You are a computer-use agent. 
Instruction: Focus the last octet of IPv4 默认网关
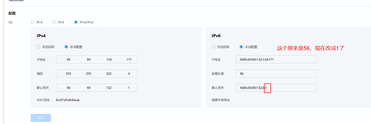click(x=129, y=88)
